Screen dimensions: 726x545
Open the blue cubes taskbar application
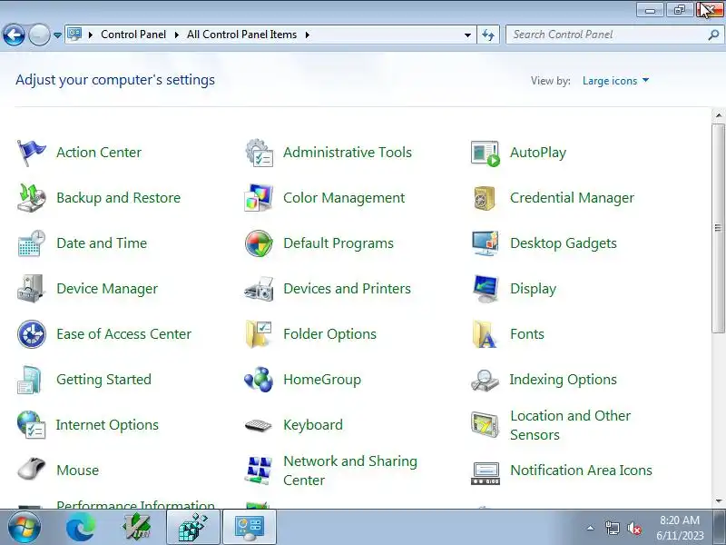193,528
